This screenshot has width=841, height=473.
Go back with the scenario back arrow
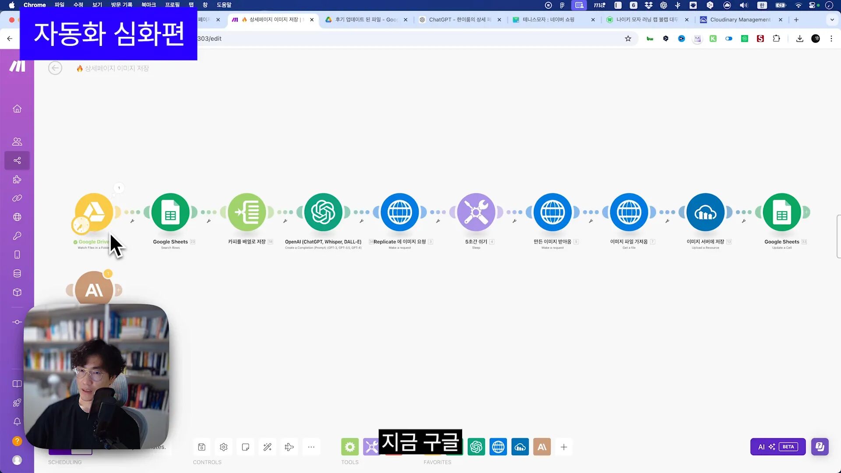(x=55, y=68)
